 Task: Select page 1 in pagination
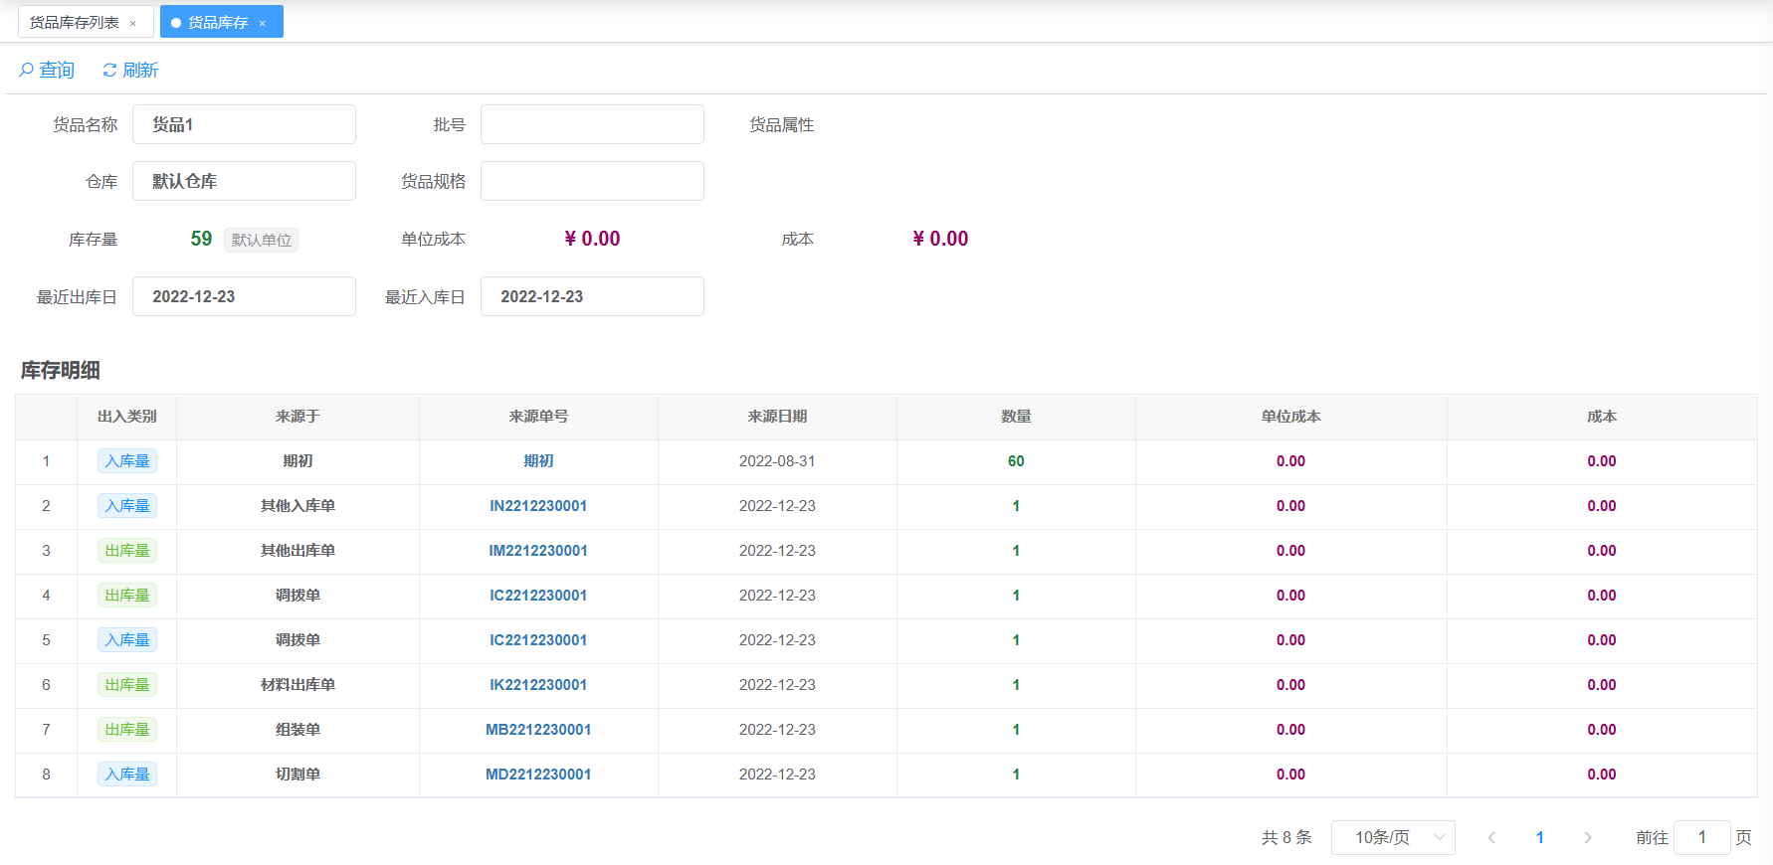click(1539, 837)
